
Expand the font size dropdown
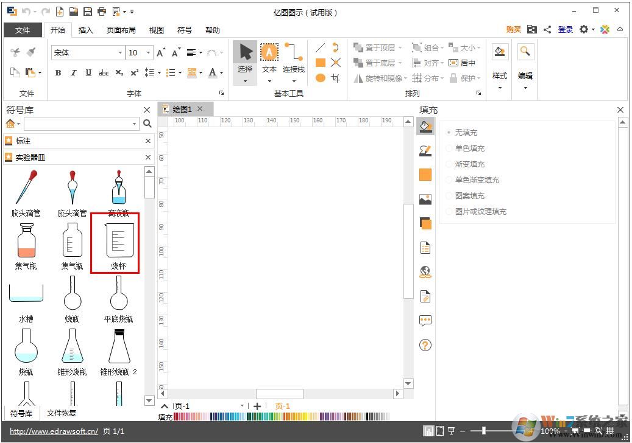[x=148, y=53]
